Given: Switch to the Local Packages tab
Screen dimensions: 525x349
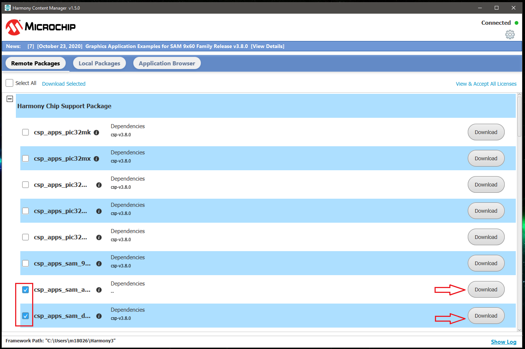Looking at the screenshot, I should pyautogui.click(x=99, y=63).
